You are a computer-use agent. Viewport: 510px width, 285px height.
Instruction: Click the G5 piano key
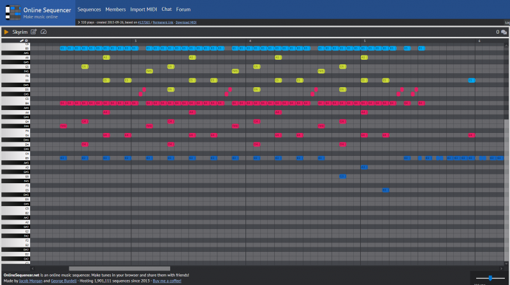[15, 67]
